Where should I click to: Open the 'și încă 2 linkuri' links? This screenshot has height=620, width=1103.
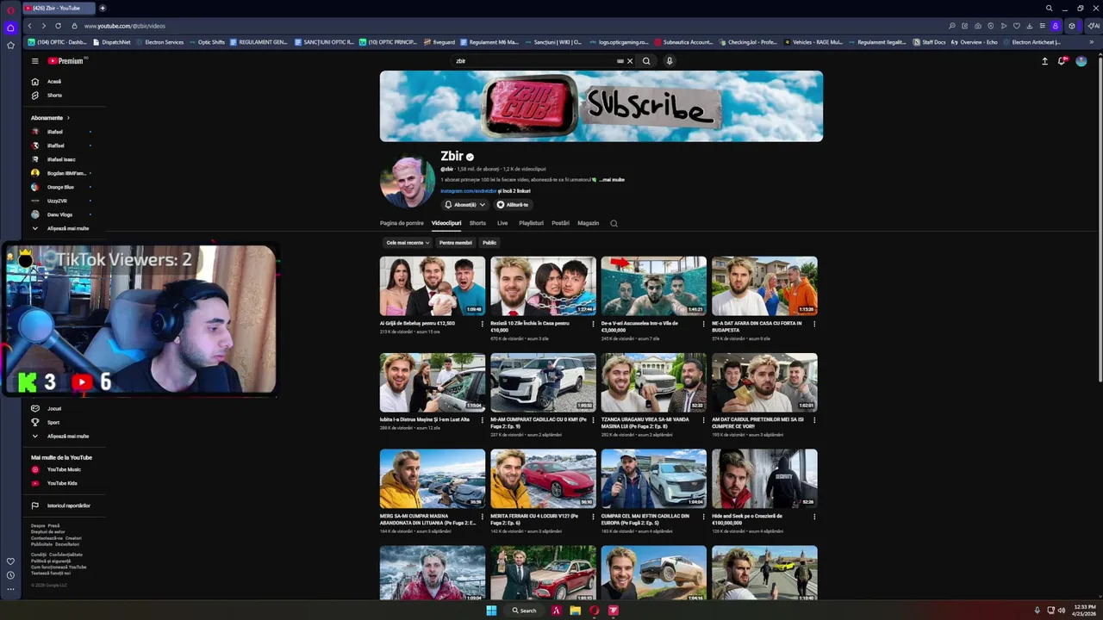pyautogui.click(x=514, y=191)
